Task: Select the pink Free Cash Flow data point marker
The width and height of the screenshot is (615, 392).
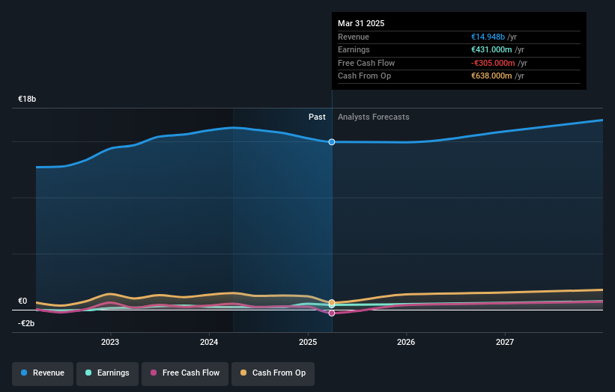Action: coord(332,313)
